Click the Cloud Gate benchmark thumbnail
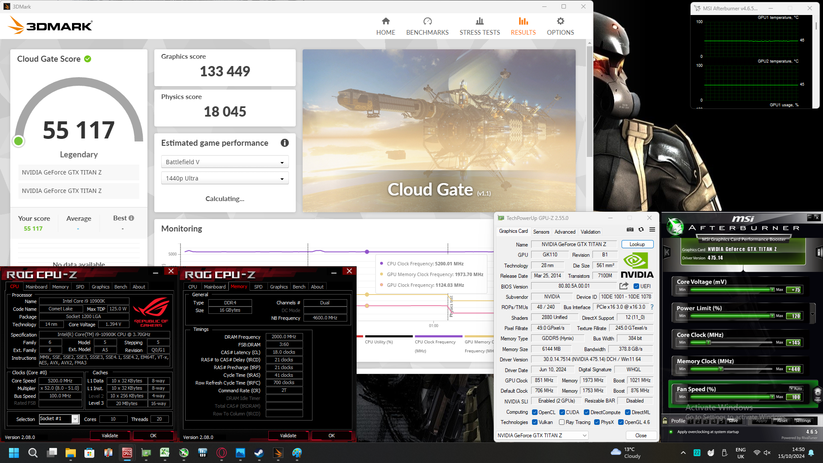Image resolution: width=823 pixels, height=463 pixels. coord(439,130)
